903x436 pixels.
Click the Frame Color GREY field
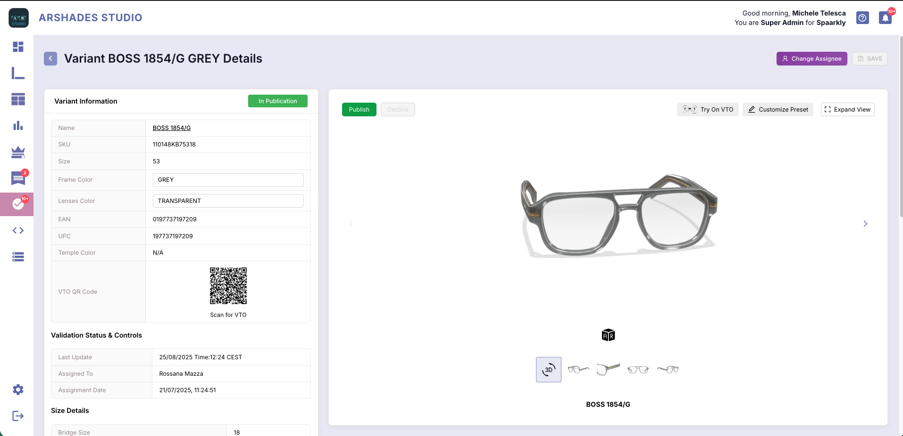pyautogui.click(x=228, y=180)
